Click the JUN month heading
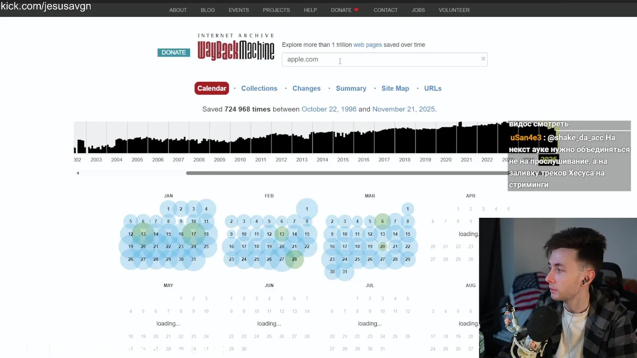The height and width of the screenshot is (358, 637). (269, 285)
